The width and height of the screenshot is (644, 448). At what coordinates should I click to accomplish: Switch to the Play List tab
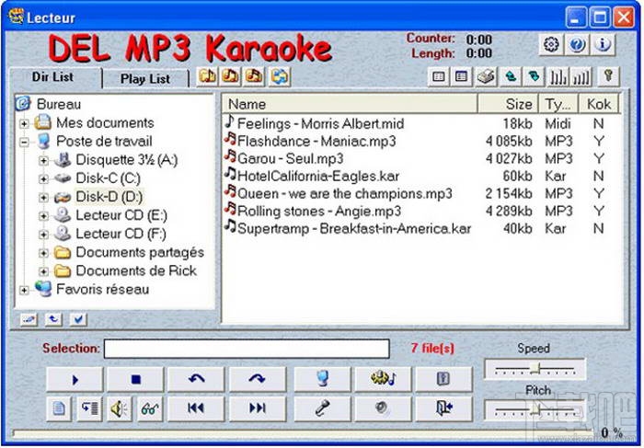[145, 79]
